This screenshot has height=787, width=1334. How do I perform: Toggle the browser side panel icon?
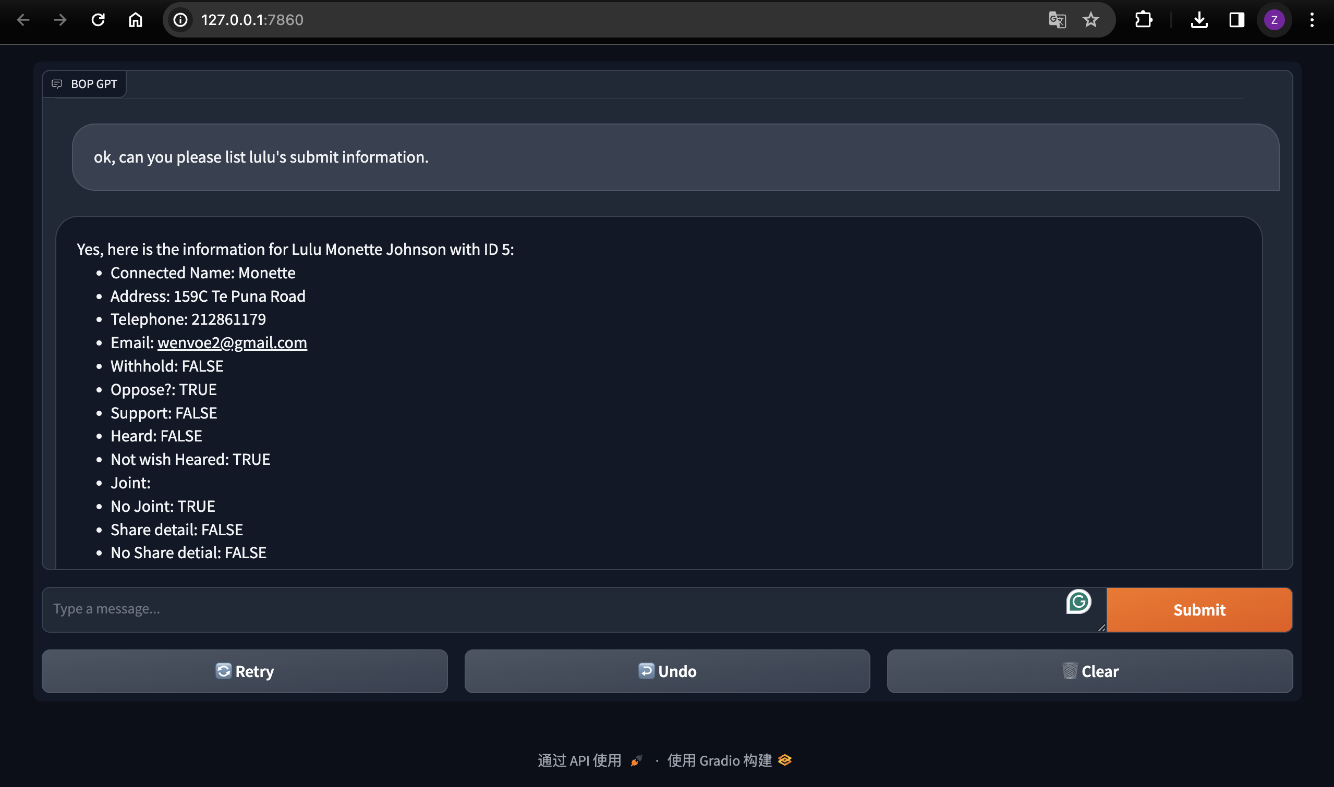[x=1236, y=20]
